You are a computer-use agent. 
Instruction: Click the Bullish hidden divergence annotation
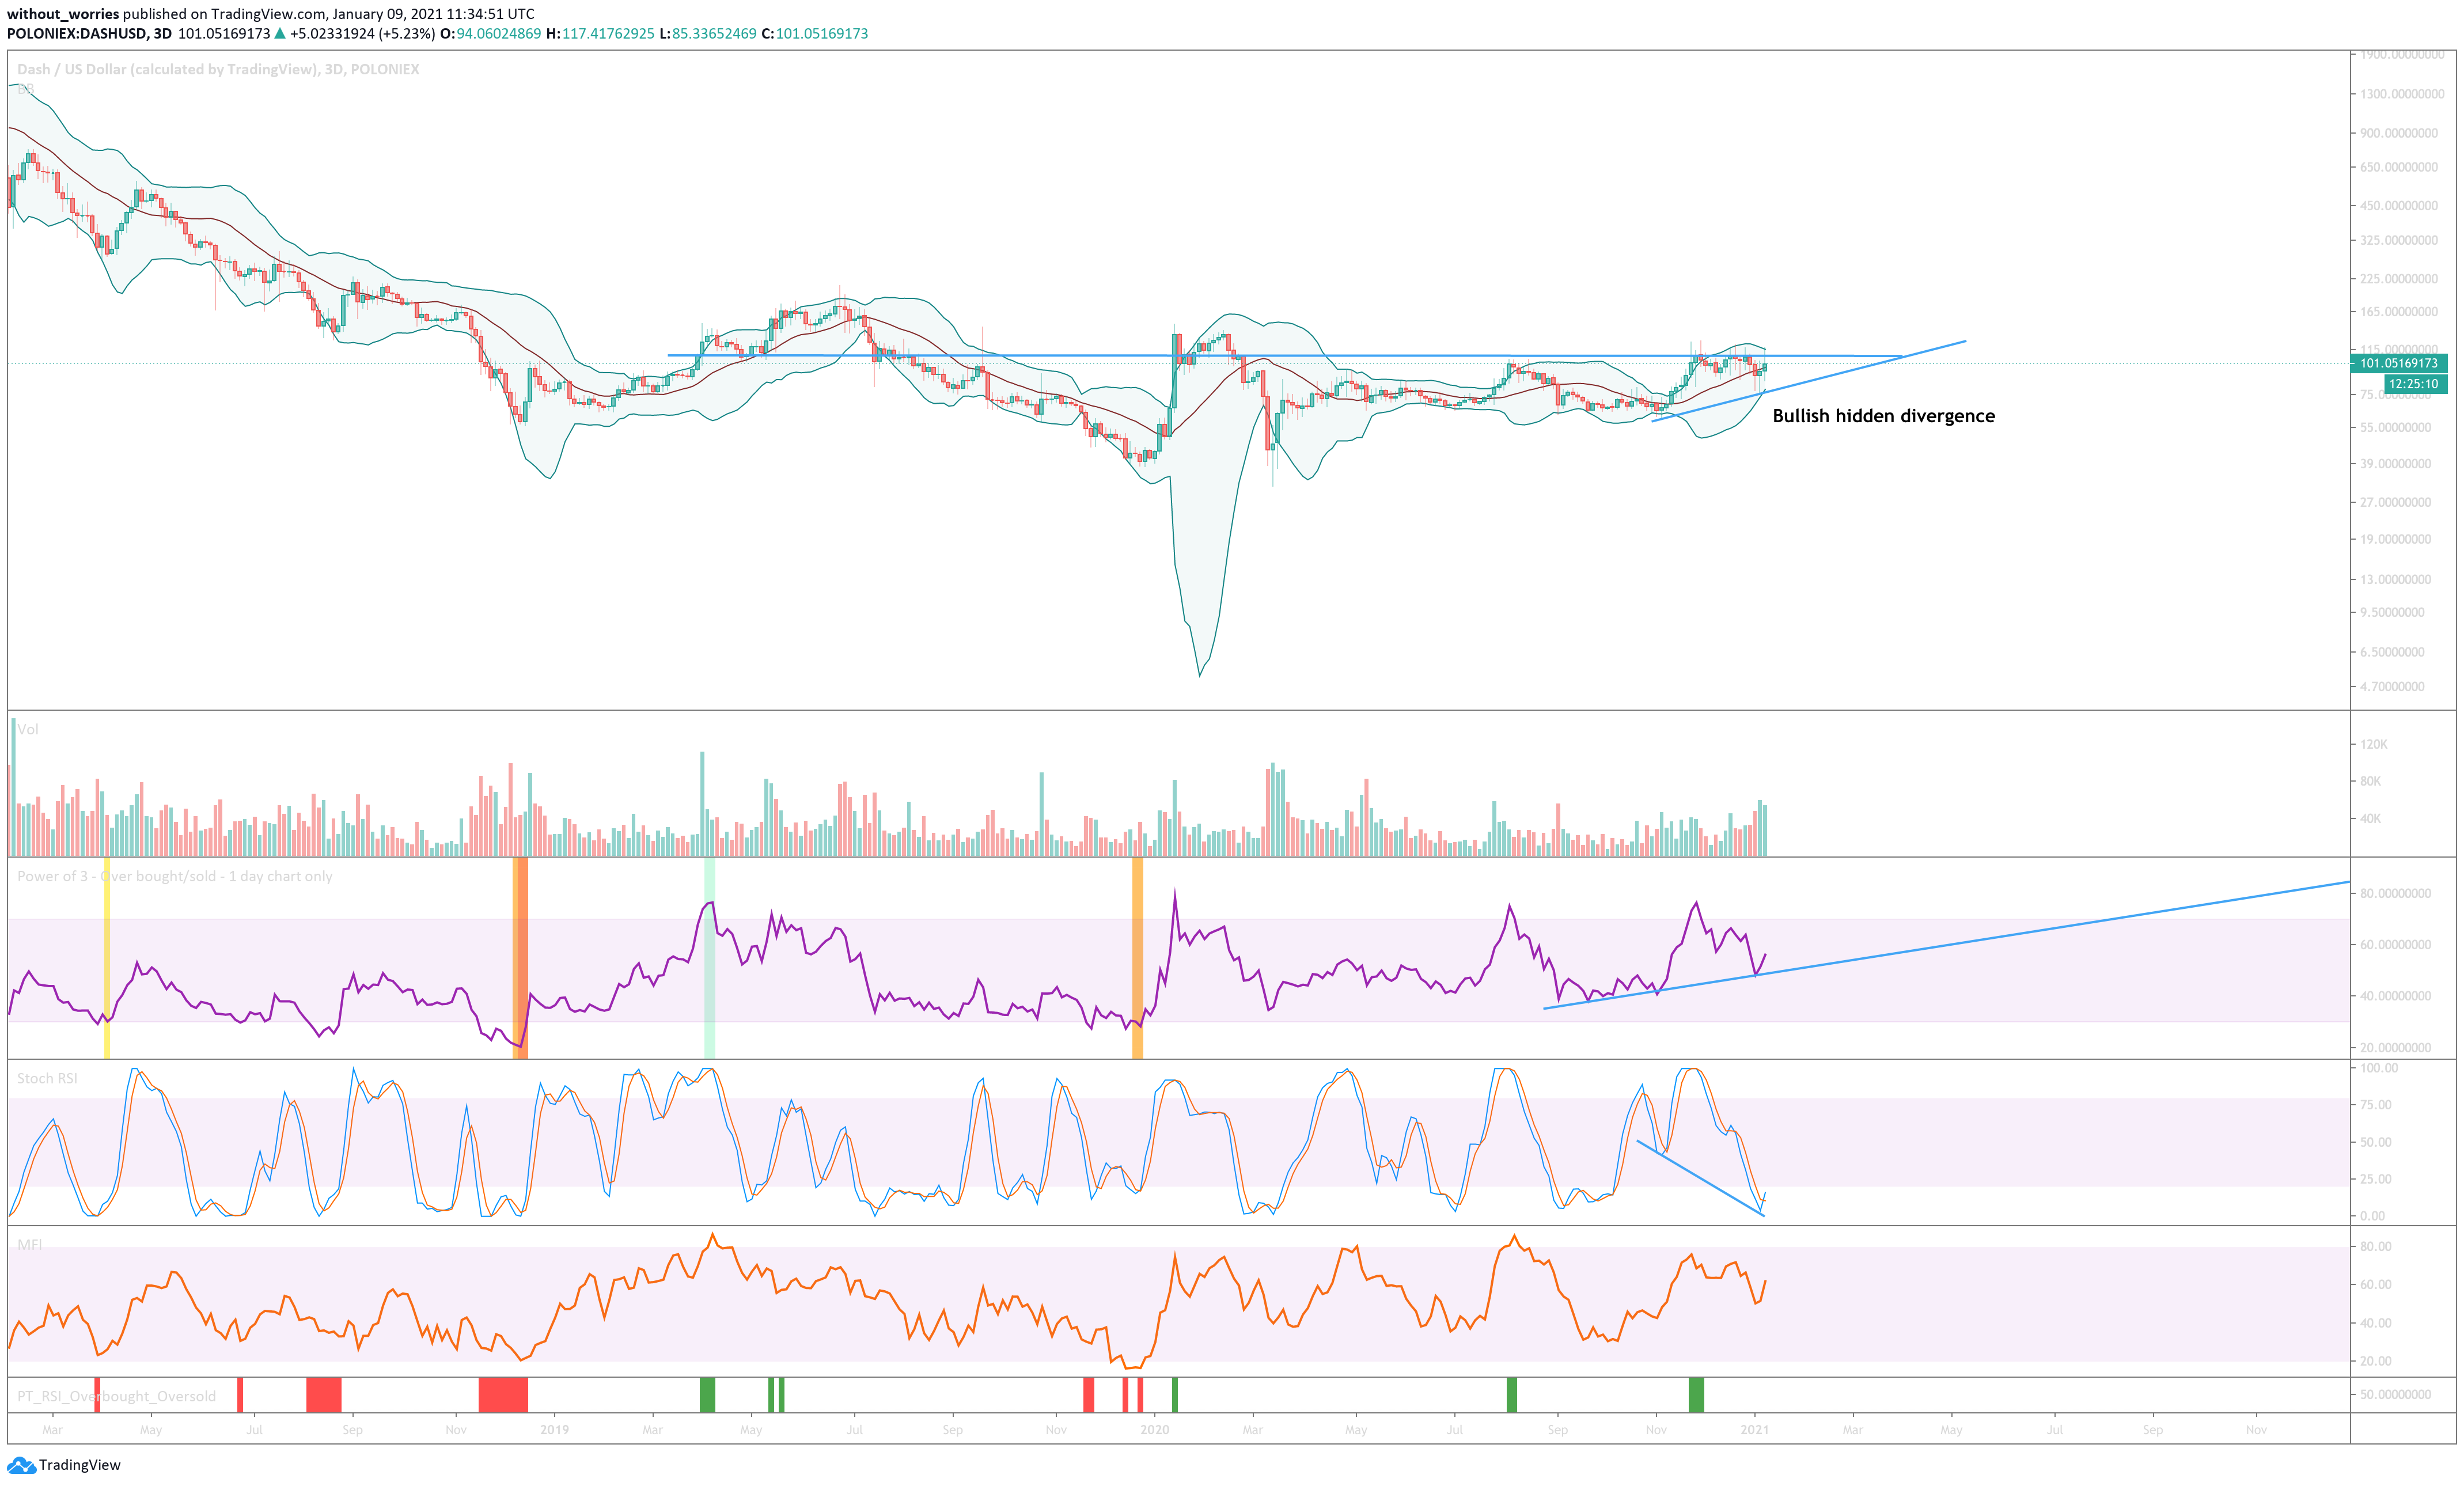(1883, 416)
